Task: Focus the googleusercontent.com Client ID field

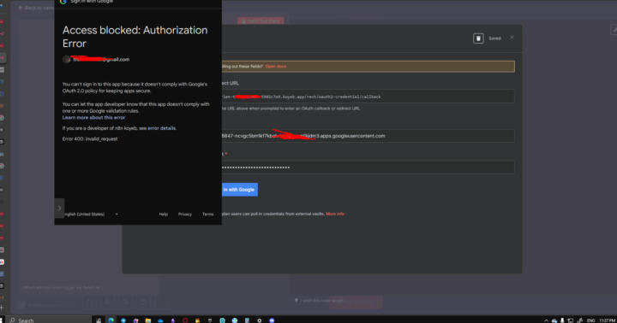Action: pos(368,136)
